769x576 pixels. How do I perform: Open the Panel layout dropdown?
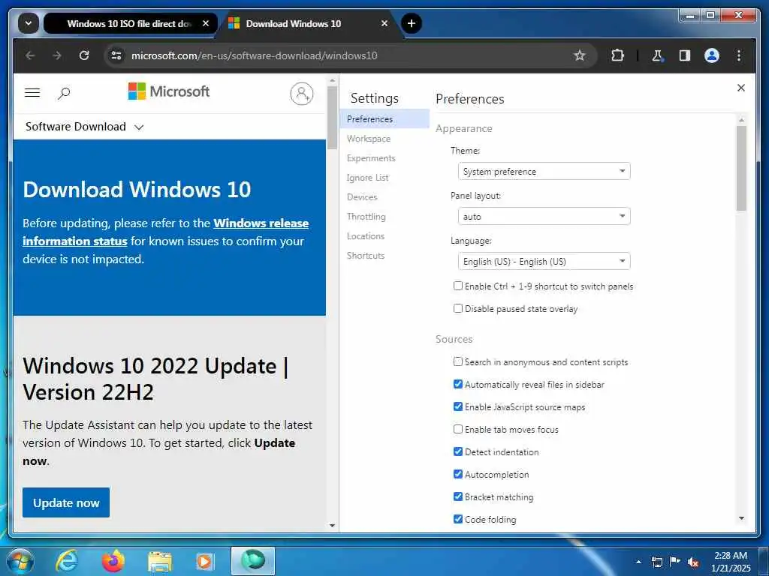coord(544,217)
